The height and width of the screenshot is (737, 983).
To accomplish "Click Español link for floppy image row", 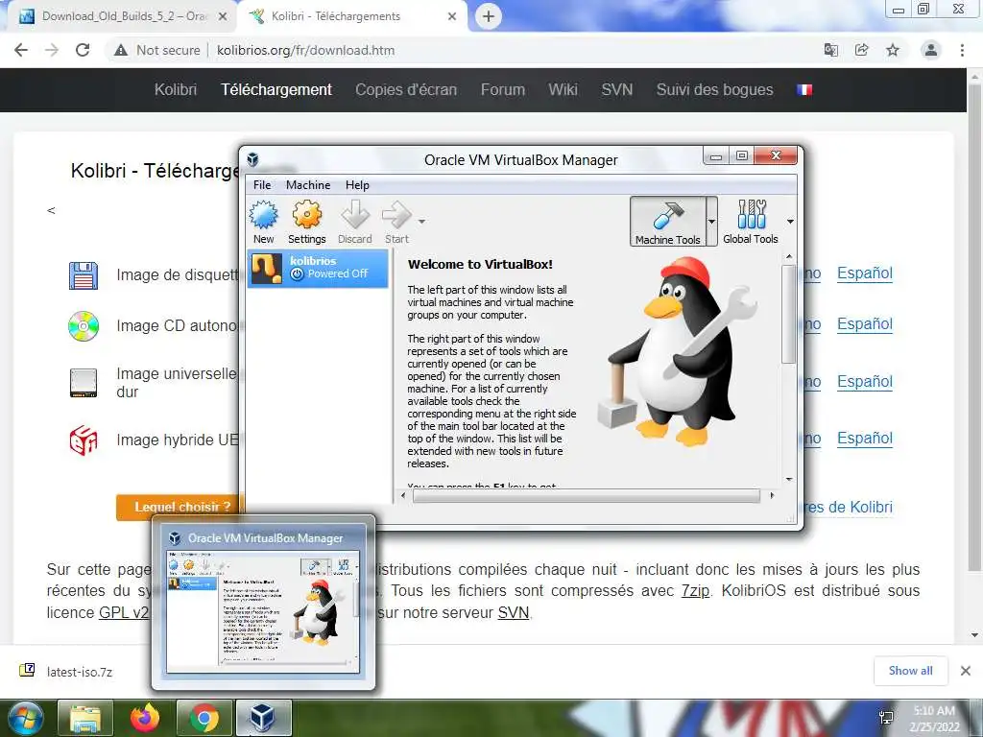I will (x=865, y=273).
